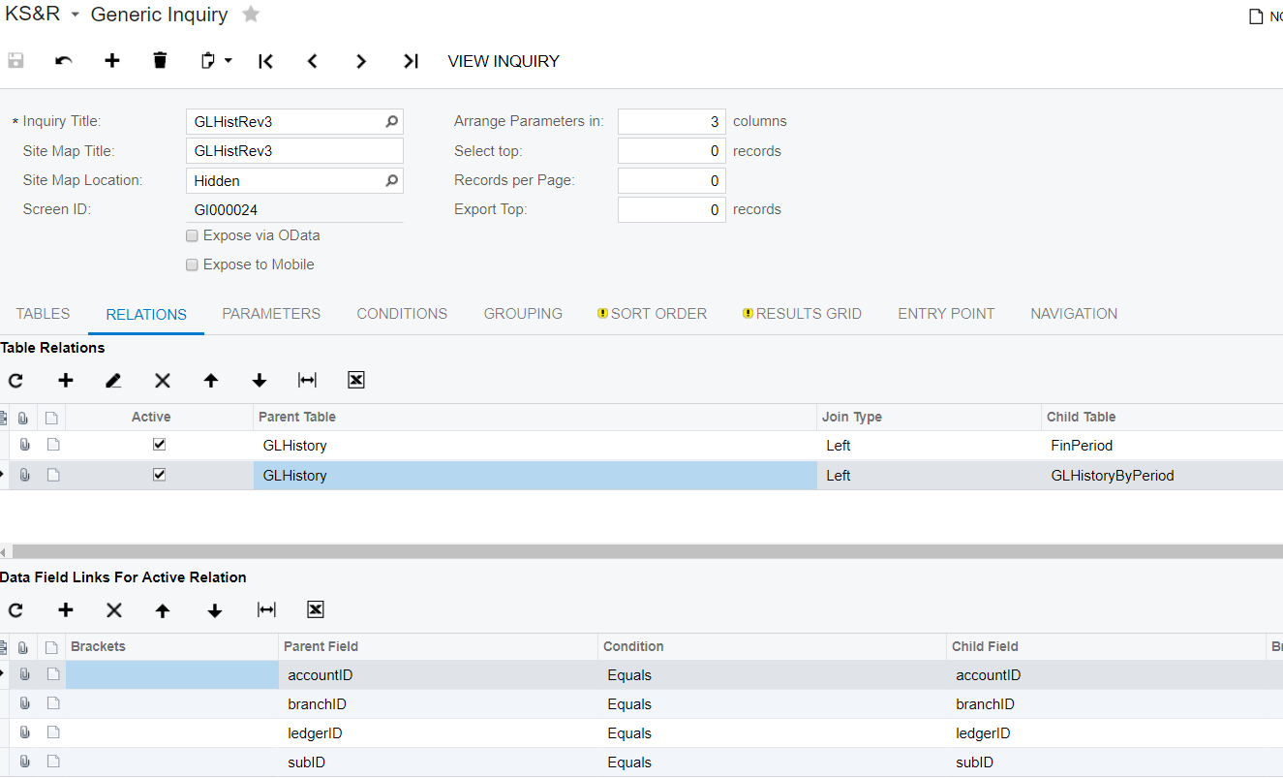The height and width of the screenshot is (778, 1283).
Task: Go to the last record
Action: click(x=411, y=61)
